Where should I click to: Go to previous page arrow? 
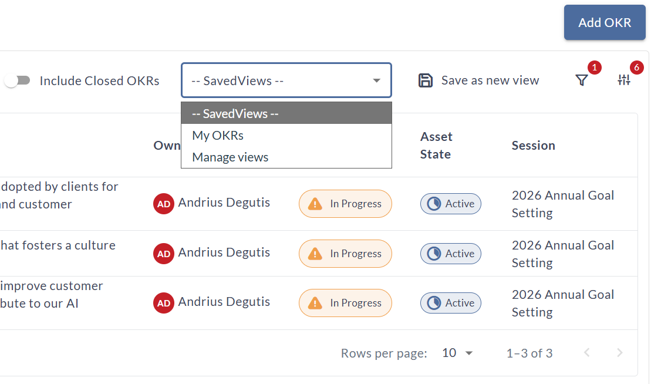(586, 353)
